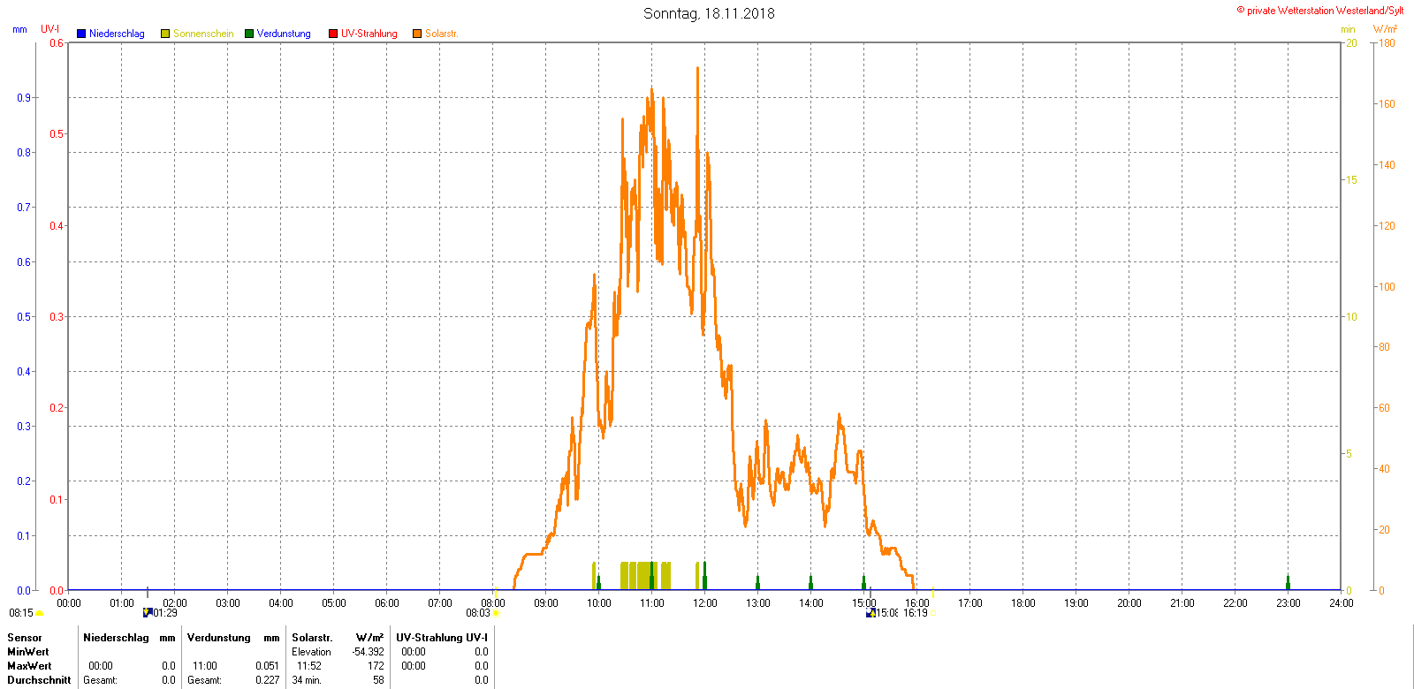Viewport: 1414px width, 689px height.
Task: Click the red UV-Strahlung legend swatch
Action: [x=333, y=34]
